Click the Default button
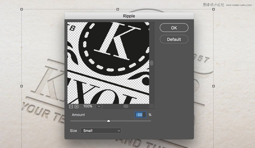Viewport: 255px width, 148px height. (x=174, y=39)
